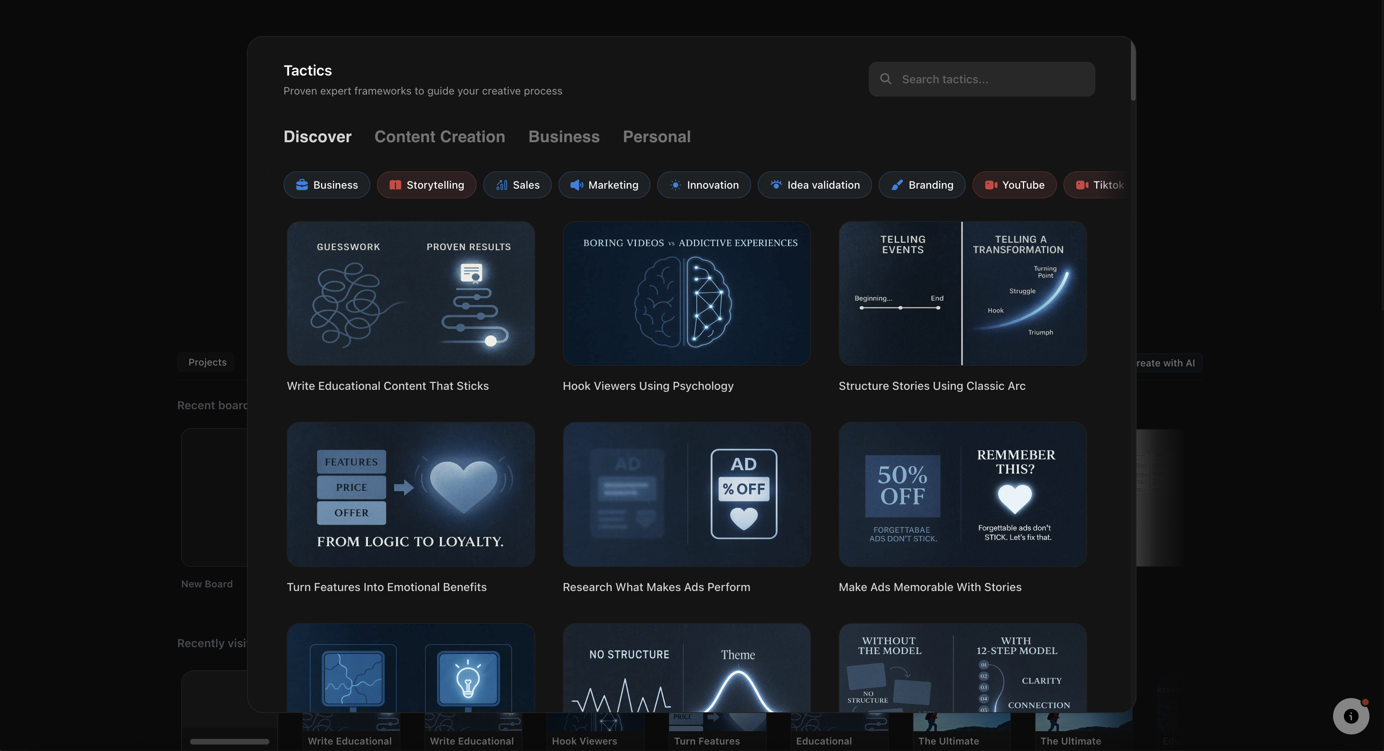Open the Business tab
1384x751 pixels.
564,137
